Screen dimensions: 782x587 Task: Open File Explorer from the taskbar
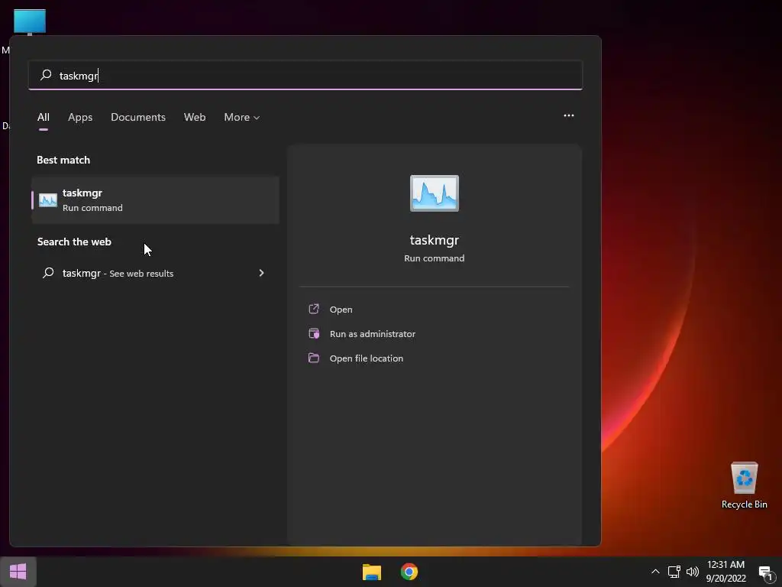(372, 572)
